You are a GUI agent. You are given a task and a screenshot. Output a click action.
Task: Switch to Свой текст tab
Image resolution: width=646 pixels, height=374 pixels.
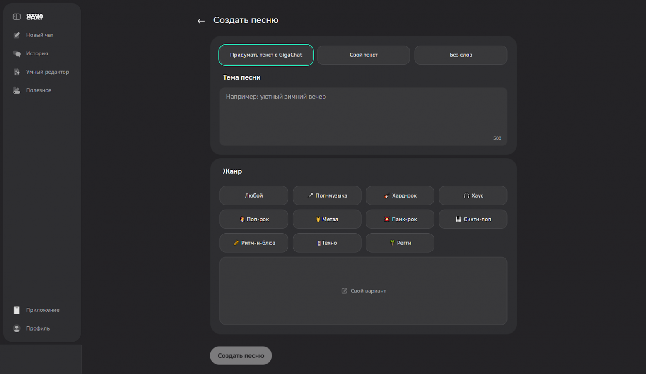pos(363,55)
